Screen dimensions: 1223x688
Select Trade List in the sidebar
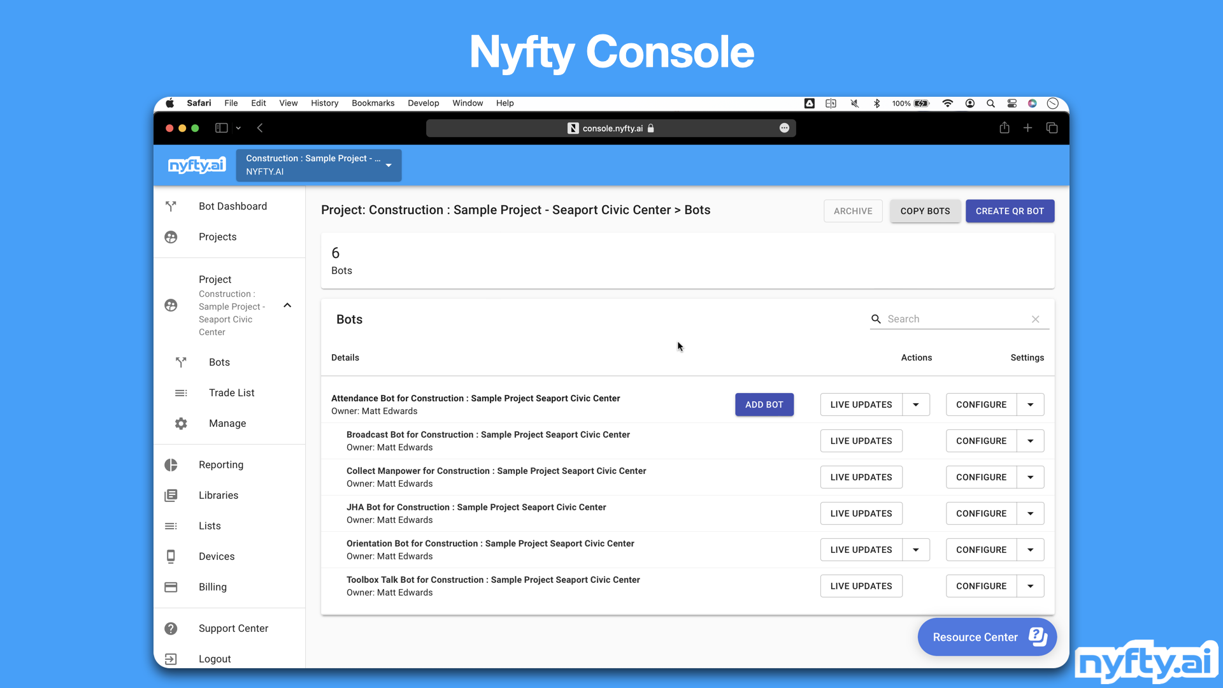pos(231,393)
